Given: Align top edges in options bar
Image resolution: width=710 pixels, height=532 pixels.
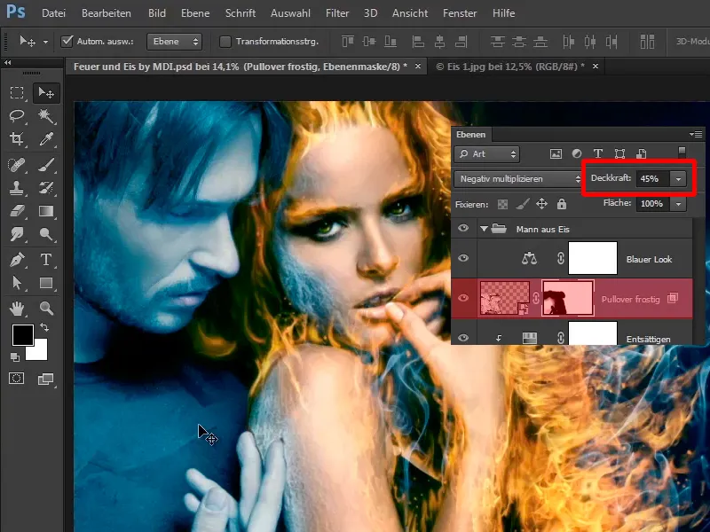Looking at the screenshot, I should click(x=348, y=42).
